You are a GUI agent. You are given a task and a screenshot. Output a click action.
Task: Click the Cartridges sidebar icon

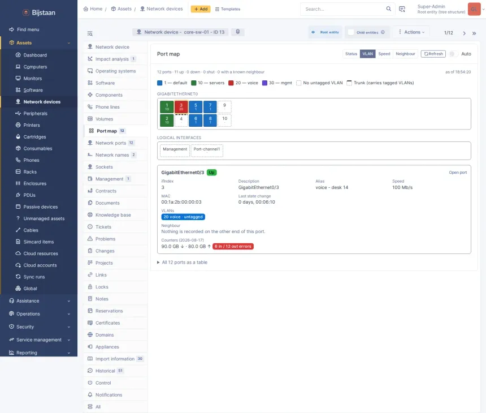18,136
